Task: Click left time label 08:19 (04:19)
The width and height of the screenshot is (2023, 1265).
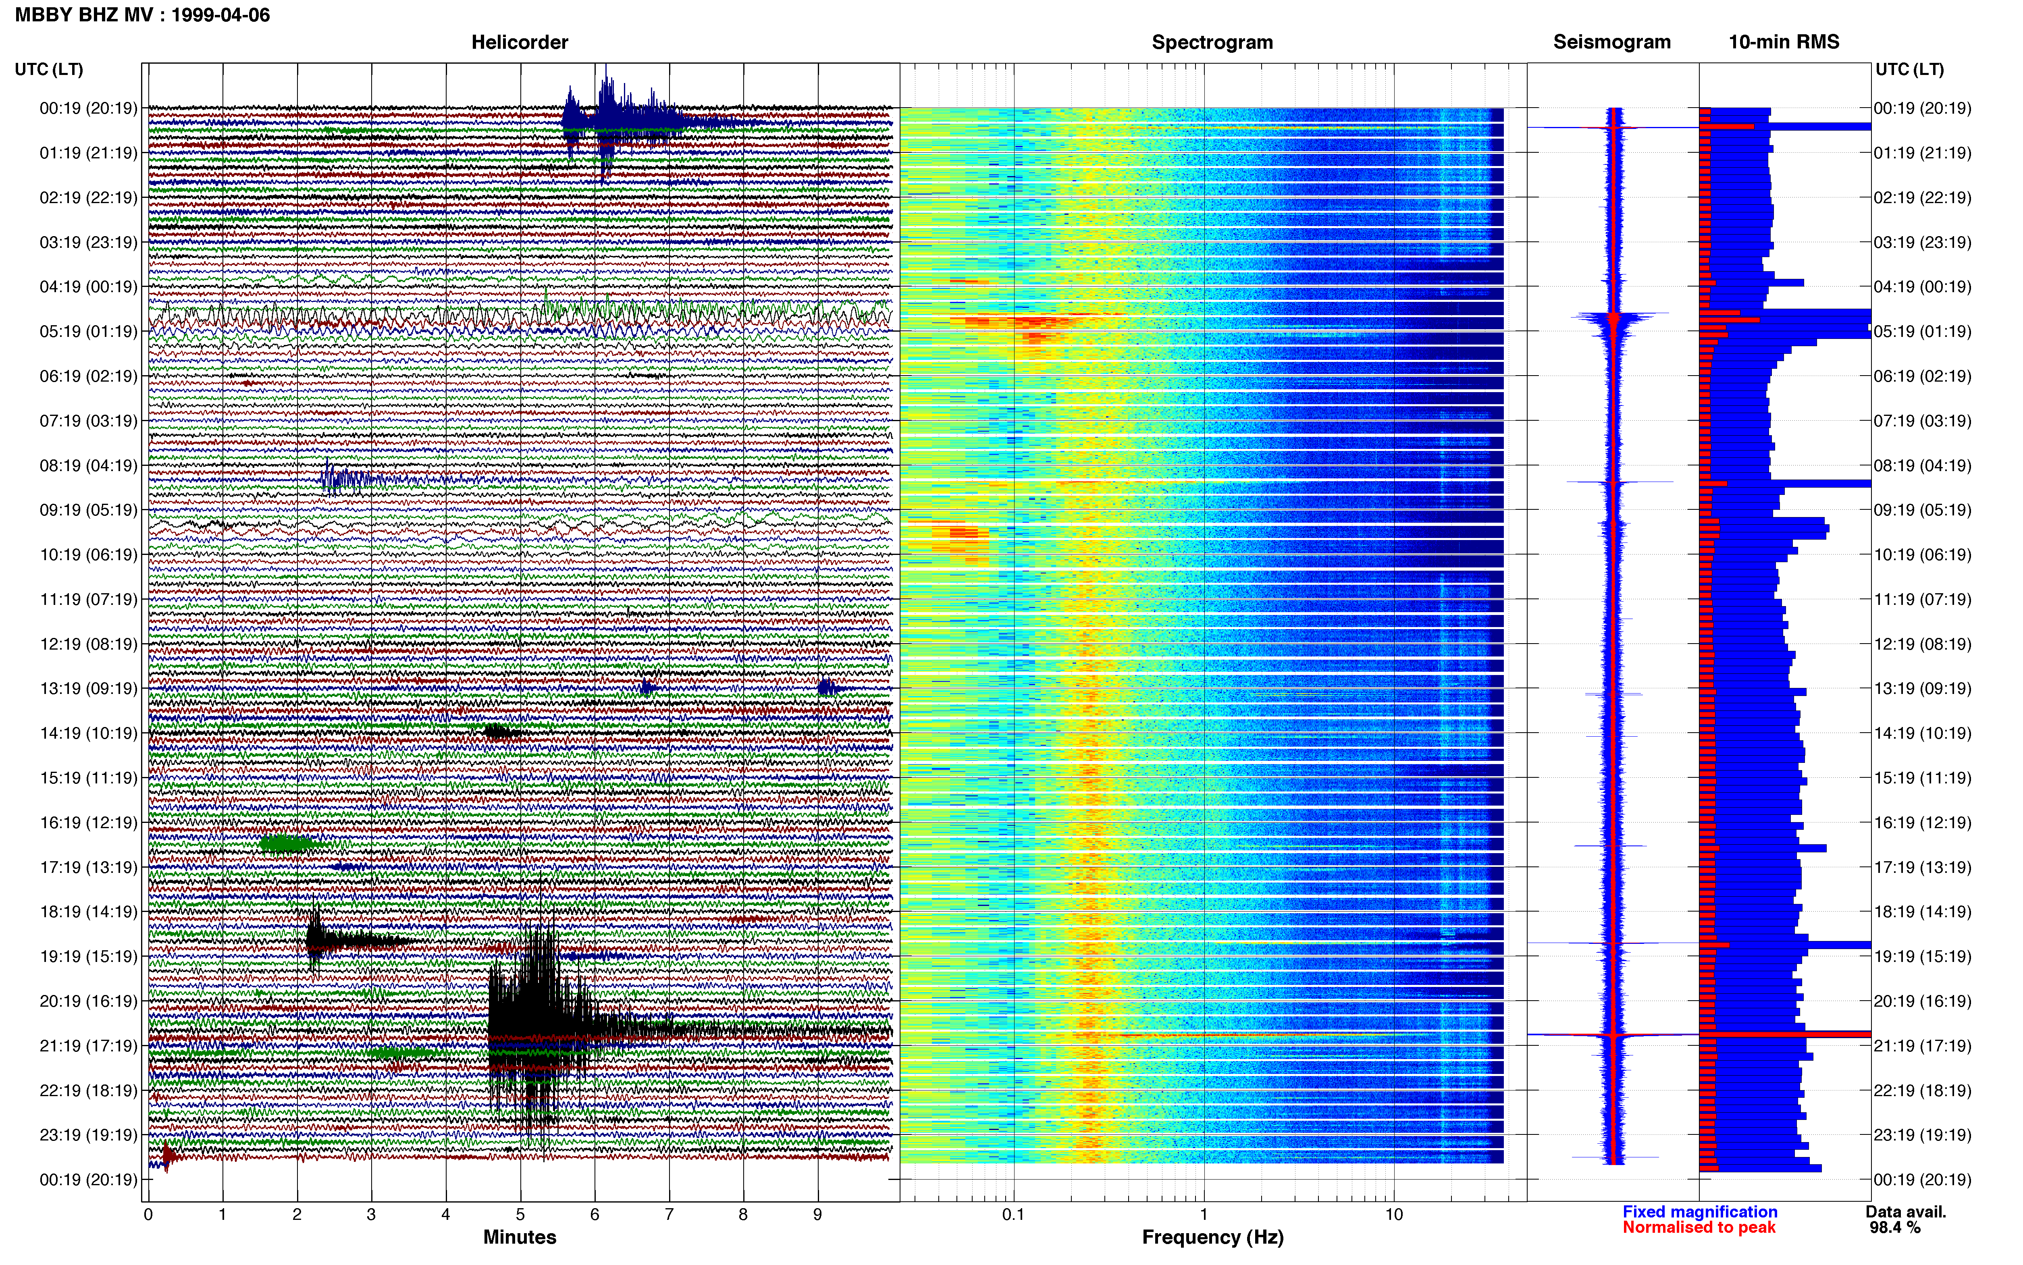Action: coord(89,465)
